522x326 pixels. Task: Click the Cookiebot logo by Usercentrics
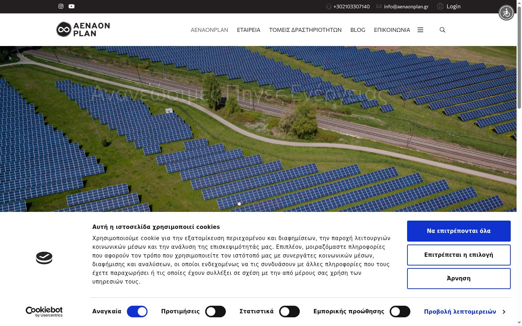(44, 312)
